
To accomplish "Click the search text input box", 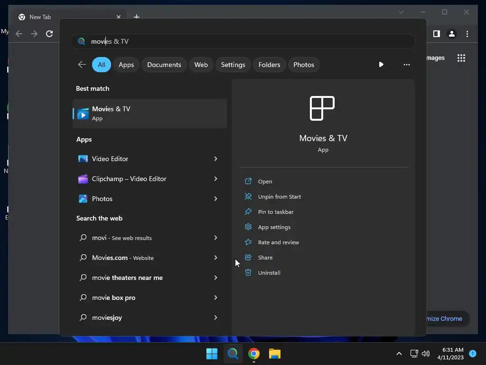I will [x=243, y=41].
